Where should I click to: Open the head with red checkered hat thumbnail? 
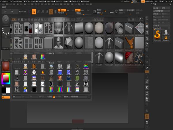[x=129, y=57]
